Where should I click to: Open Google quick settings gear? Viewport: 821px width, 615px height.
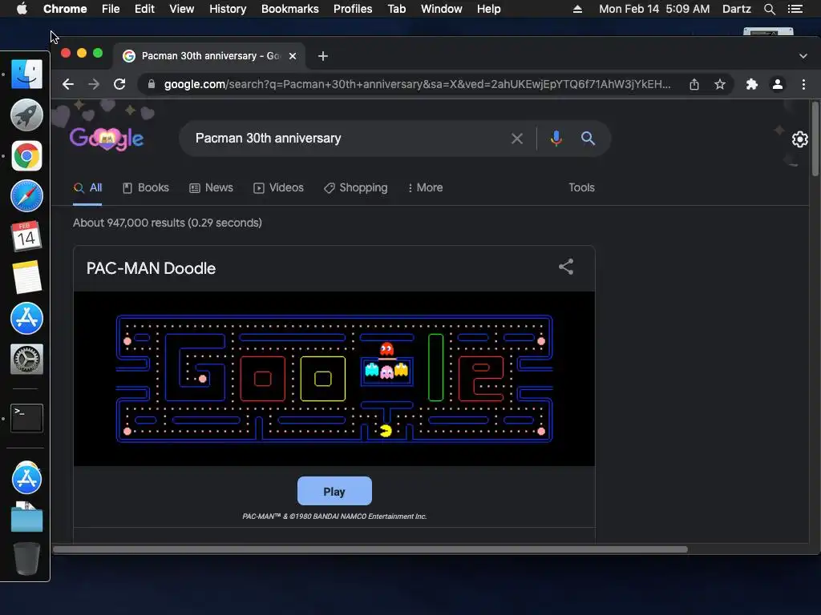(x=799, y=139)
